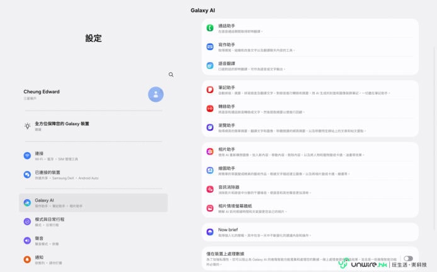Open 音訊消除器 option

click(x=310, y=190)
